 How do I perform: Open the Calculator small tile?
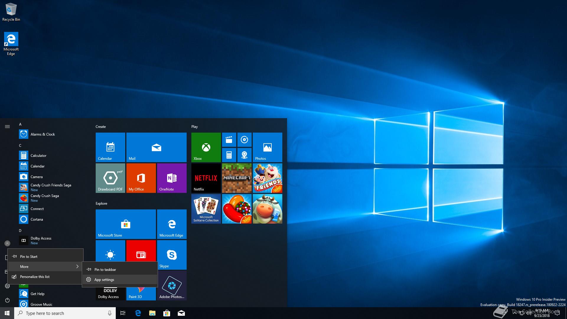click(229, 155)
